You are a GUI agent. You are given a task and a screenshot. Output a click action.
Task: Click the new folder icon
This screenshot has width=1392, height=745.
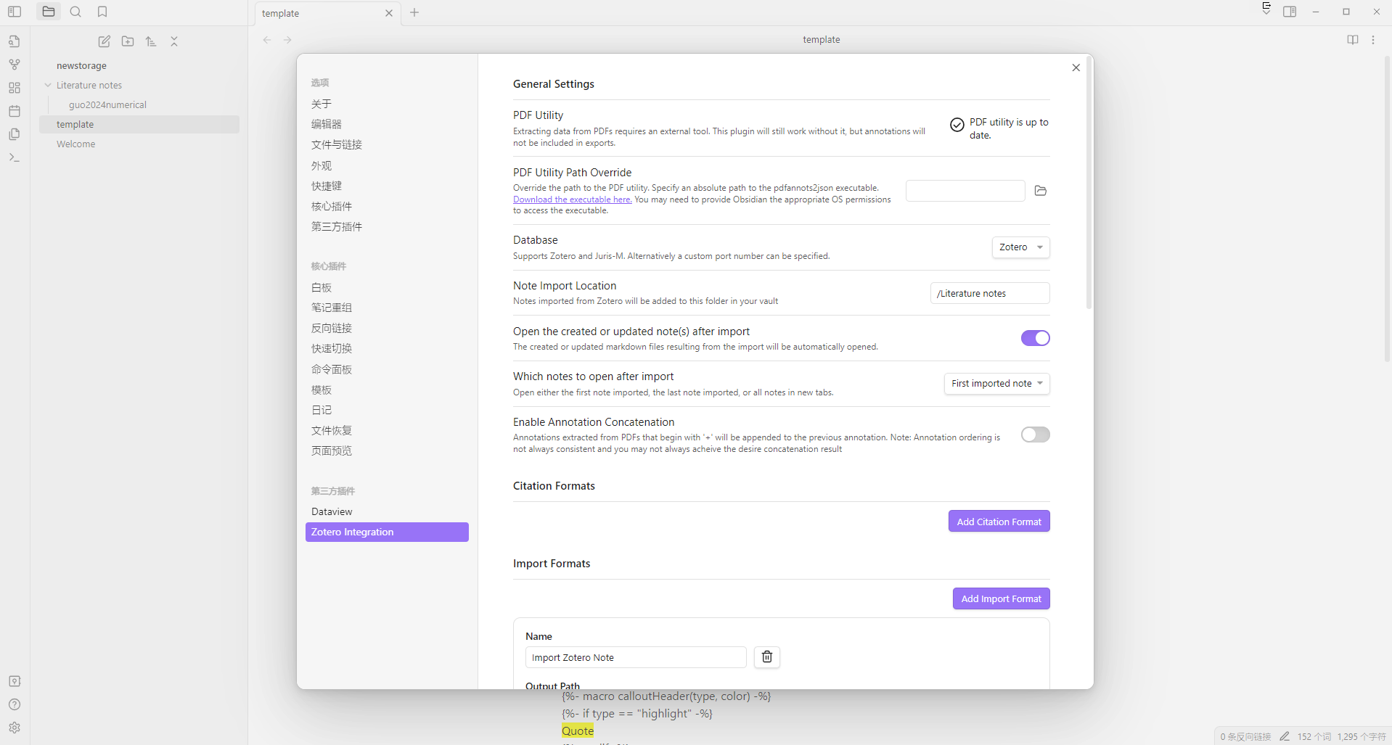pos(128,41)
